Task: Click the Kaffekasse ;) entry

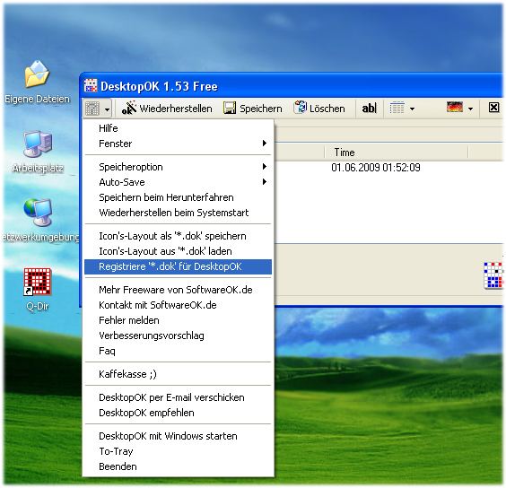Action: point(178,374)
